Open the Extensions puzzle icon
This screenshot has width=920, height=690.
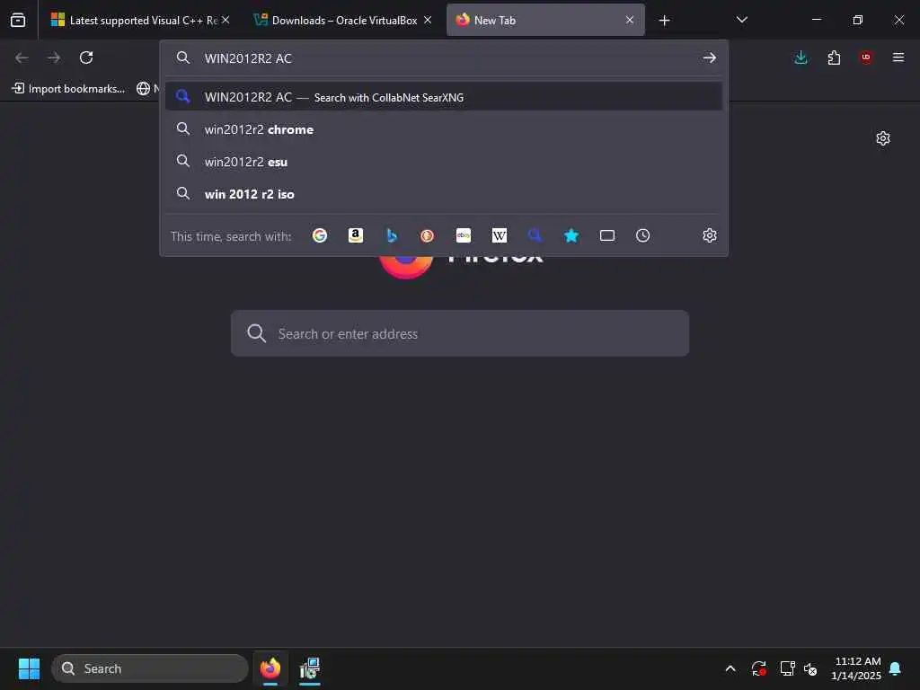pos(834,57)
